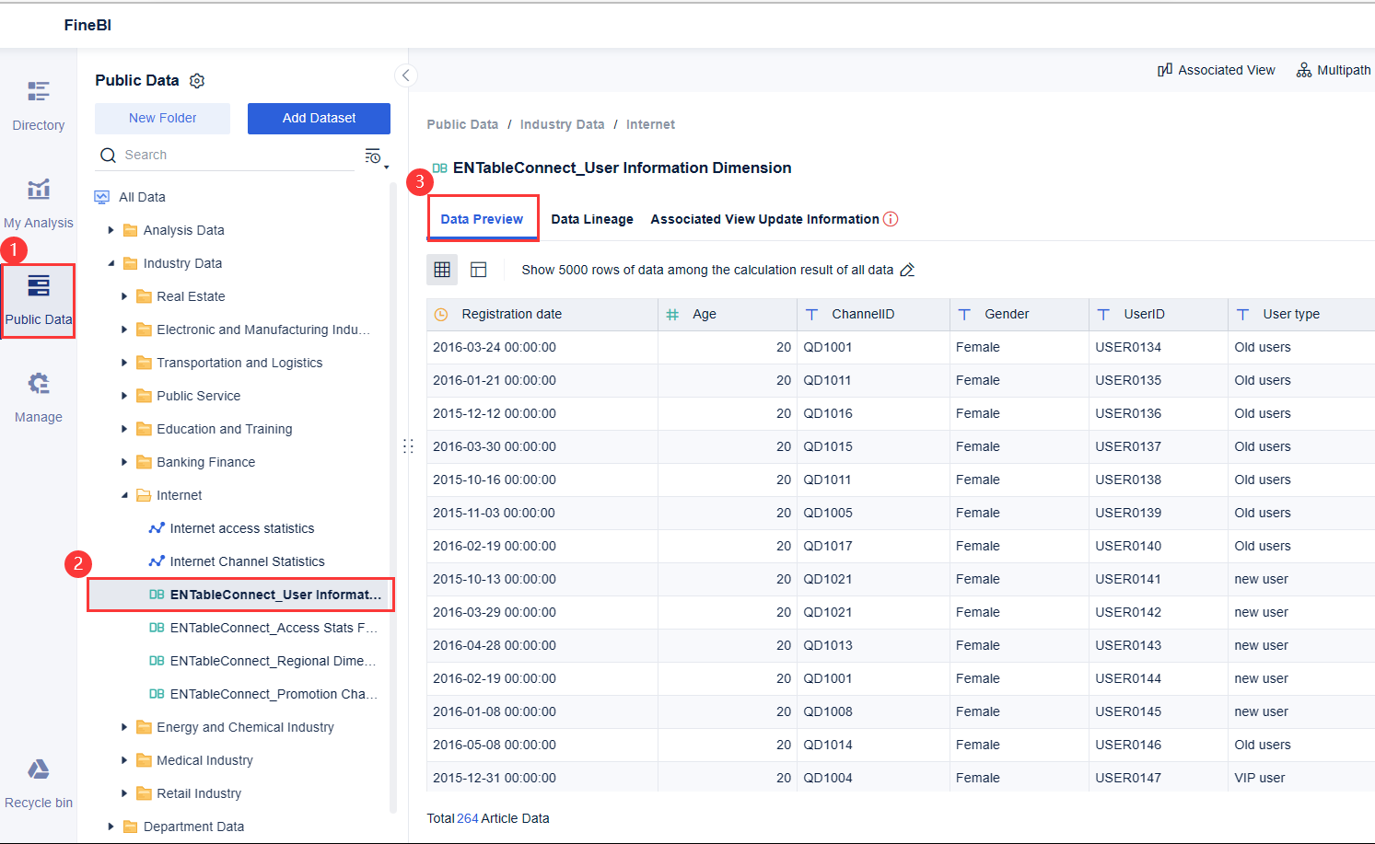Open the sort/filter options next to search
The height and width of the screenshot is (844, 1375).
coord(375,156)
